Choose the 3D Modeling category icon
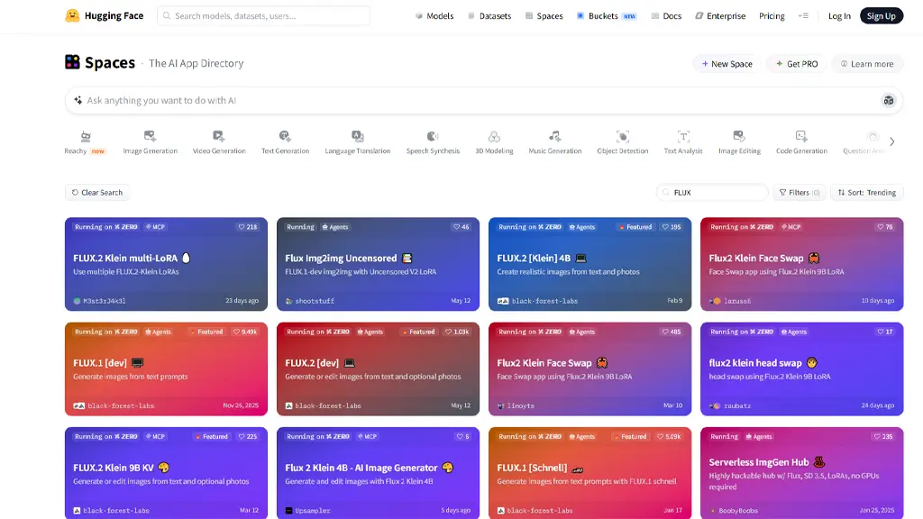The width and height of the screenshot is (923, 519). point(494,137)
